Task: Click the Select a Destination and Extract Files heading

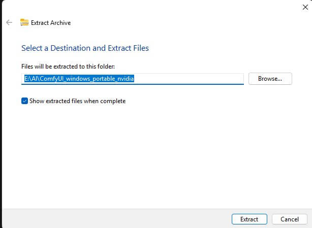Action: pos(85,48)
